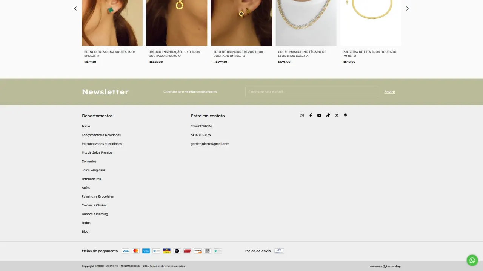Open the X (Twitter) profile icon
The image size is (483, 271).
click(337, 116)
